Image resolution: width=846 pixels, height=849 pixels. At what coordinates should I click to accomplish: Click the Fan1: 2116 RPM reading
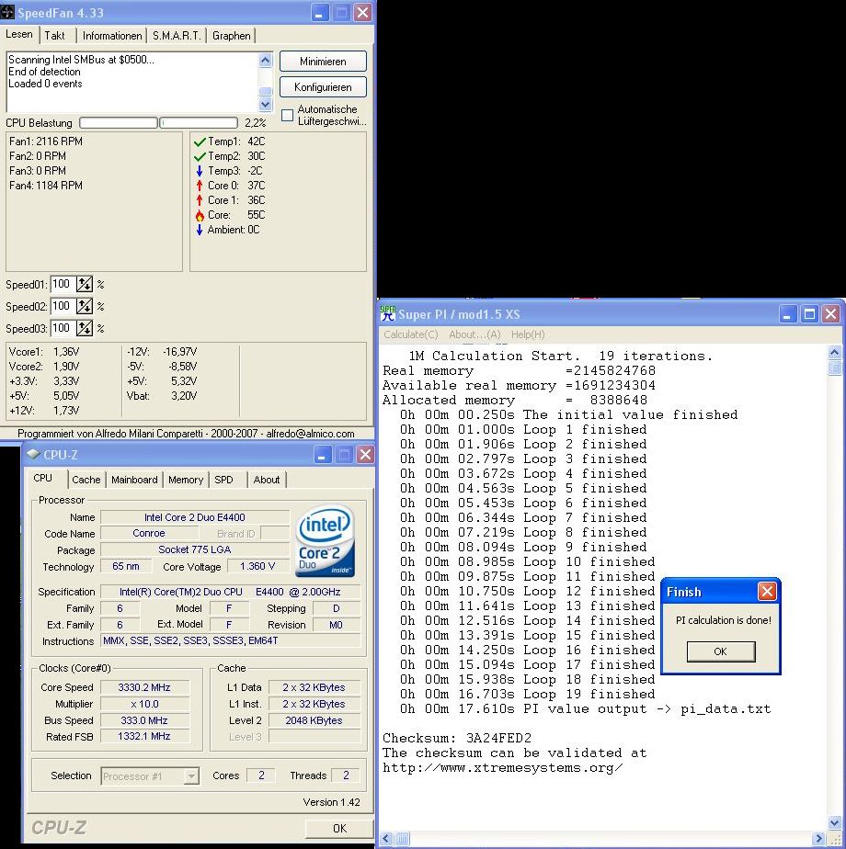pyautogui.click(x=46, y=141)
